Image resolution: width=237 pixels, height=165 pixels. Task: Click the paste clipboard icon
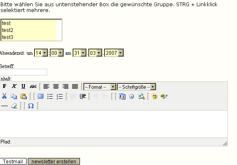(x=24, y=96)
